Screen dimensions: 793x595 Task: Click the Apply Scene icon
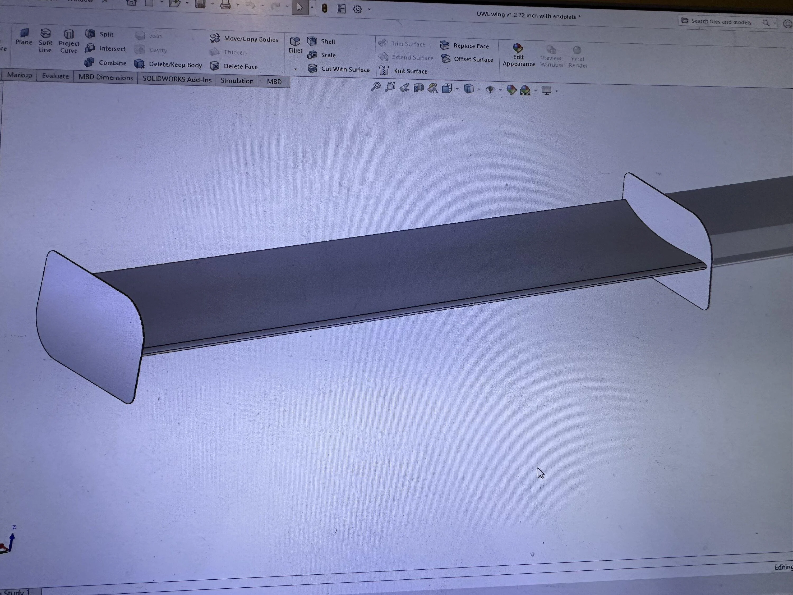tap(525, 90)
